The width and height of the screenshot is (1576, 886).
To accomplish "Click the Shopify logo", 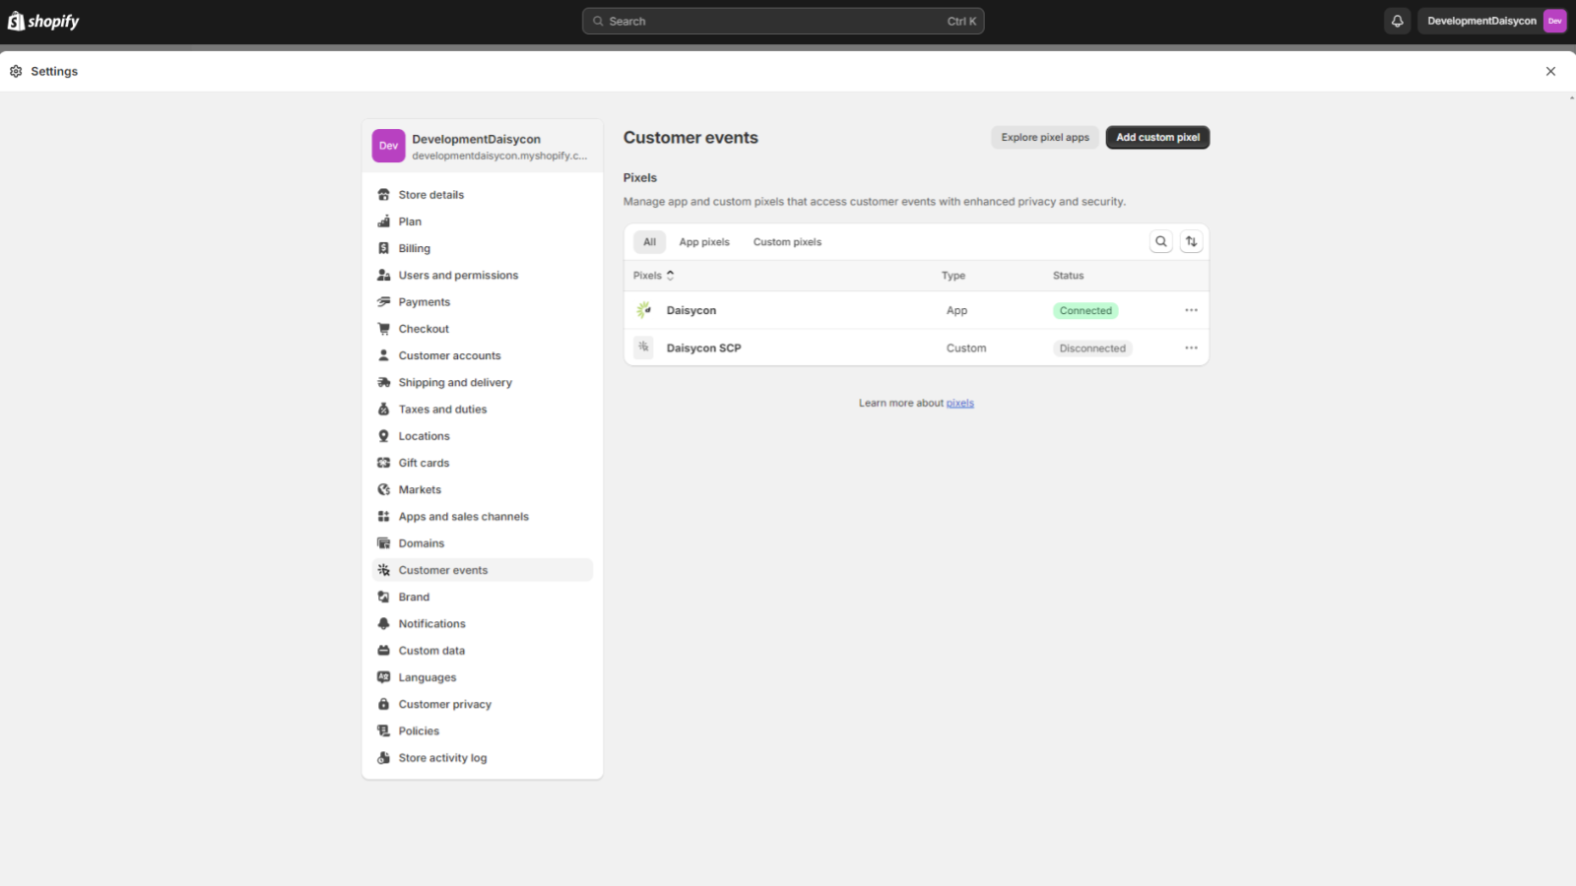I will (x=43, y=21).
